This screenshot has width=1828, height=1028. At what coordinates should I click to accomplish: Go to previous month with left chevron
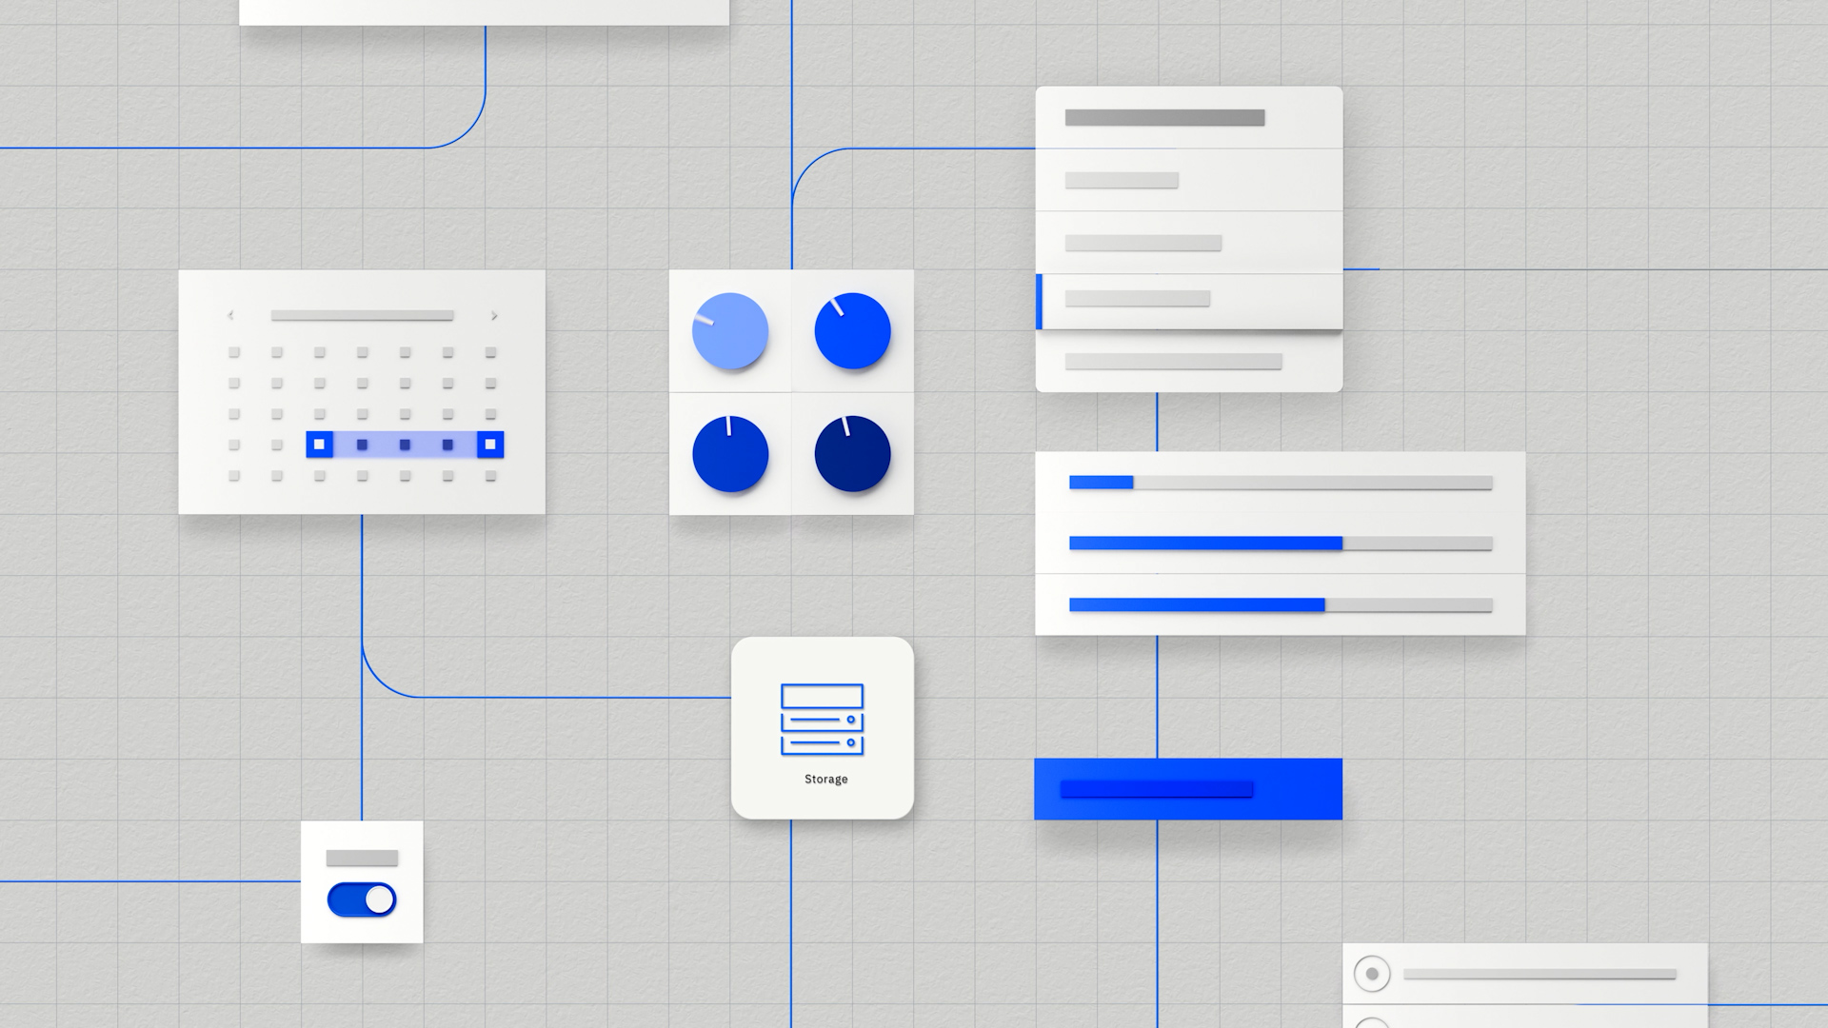(230, 315)
